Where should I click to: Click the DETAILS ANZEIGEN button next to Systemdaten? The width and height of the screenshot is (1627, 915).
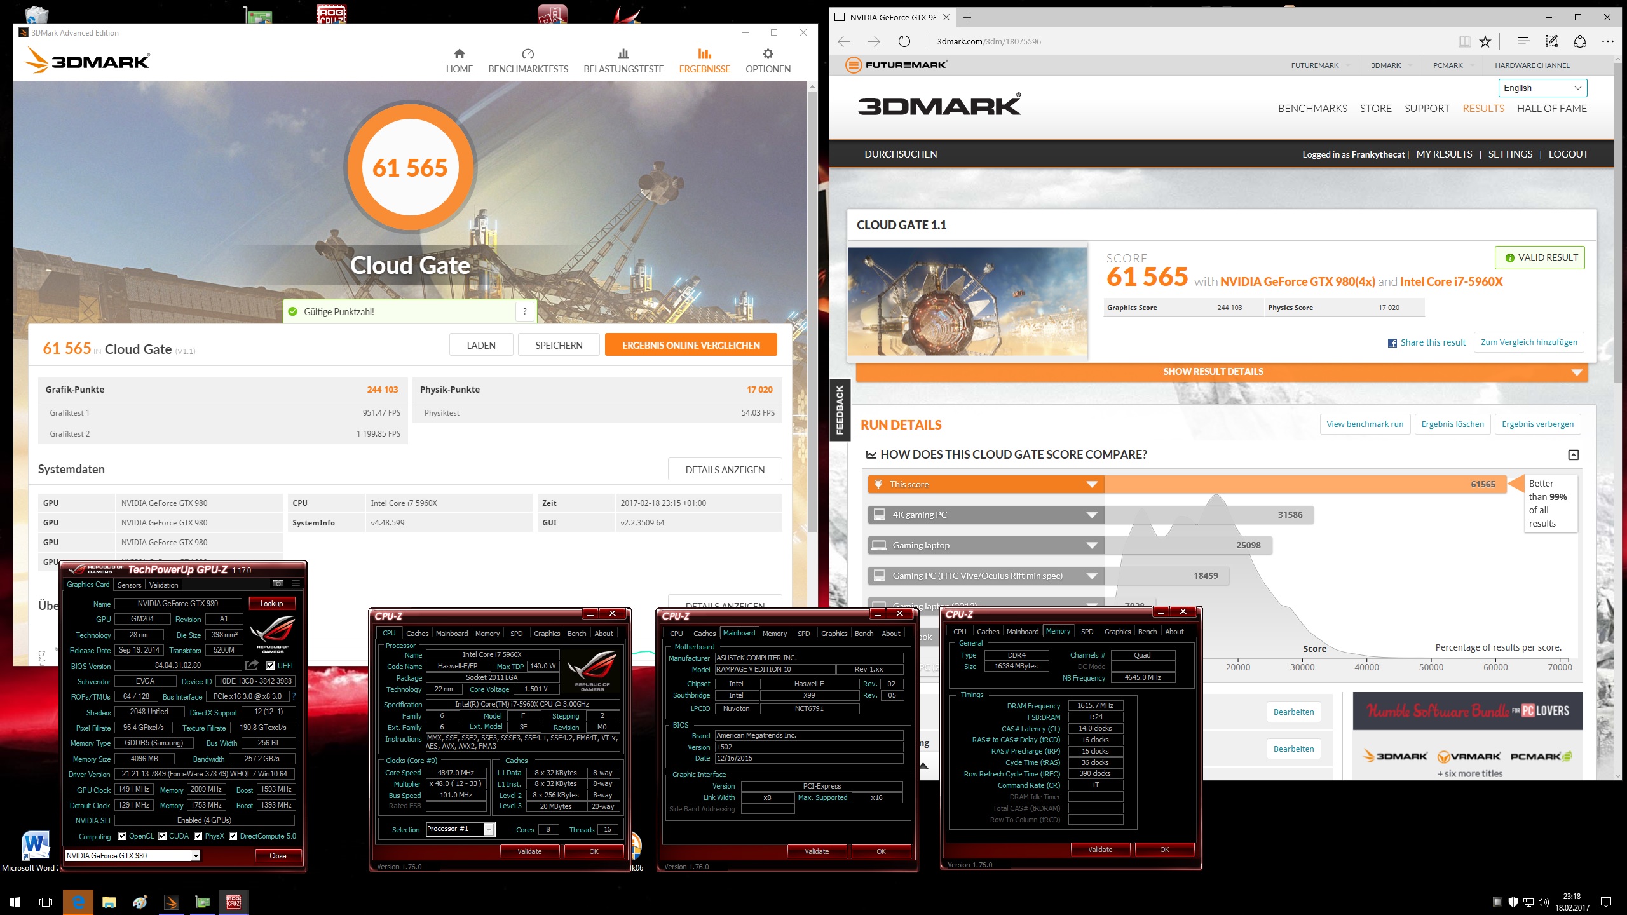click(725, 470)
